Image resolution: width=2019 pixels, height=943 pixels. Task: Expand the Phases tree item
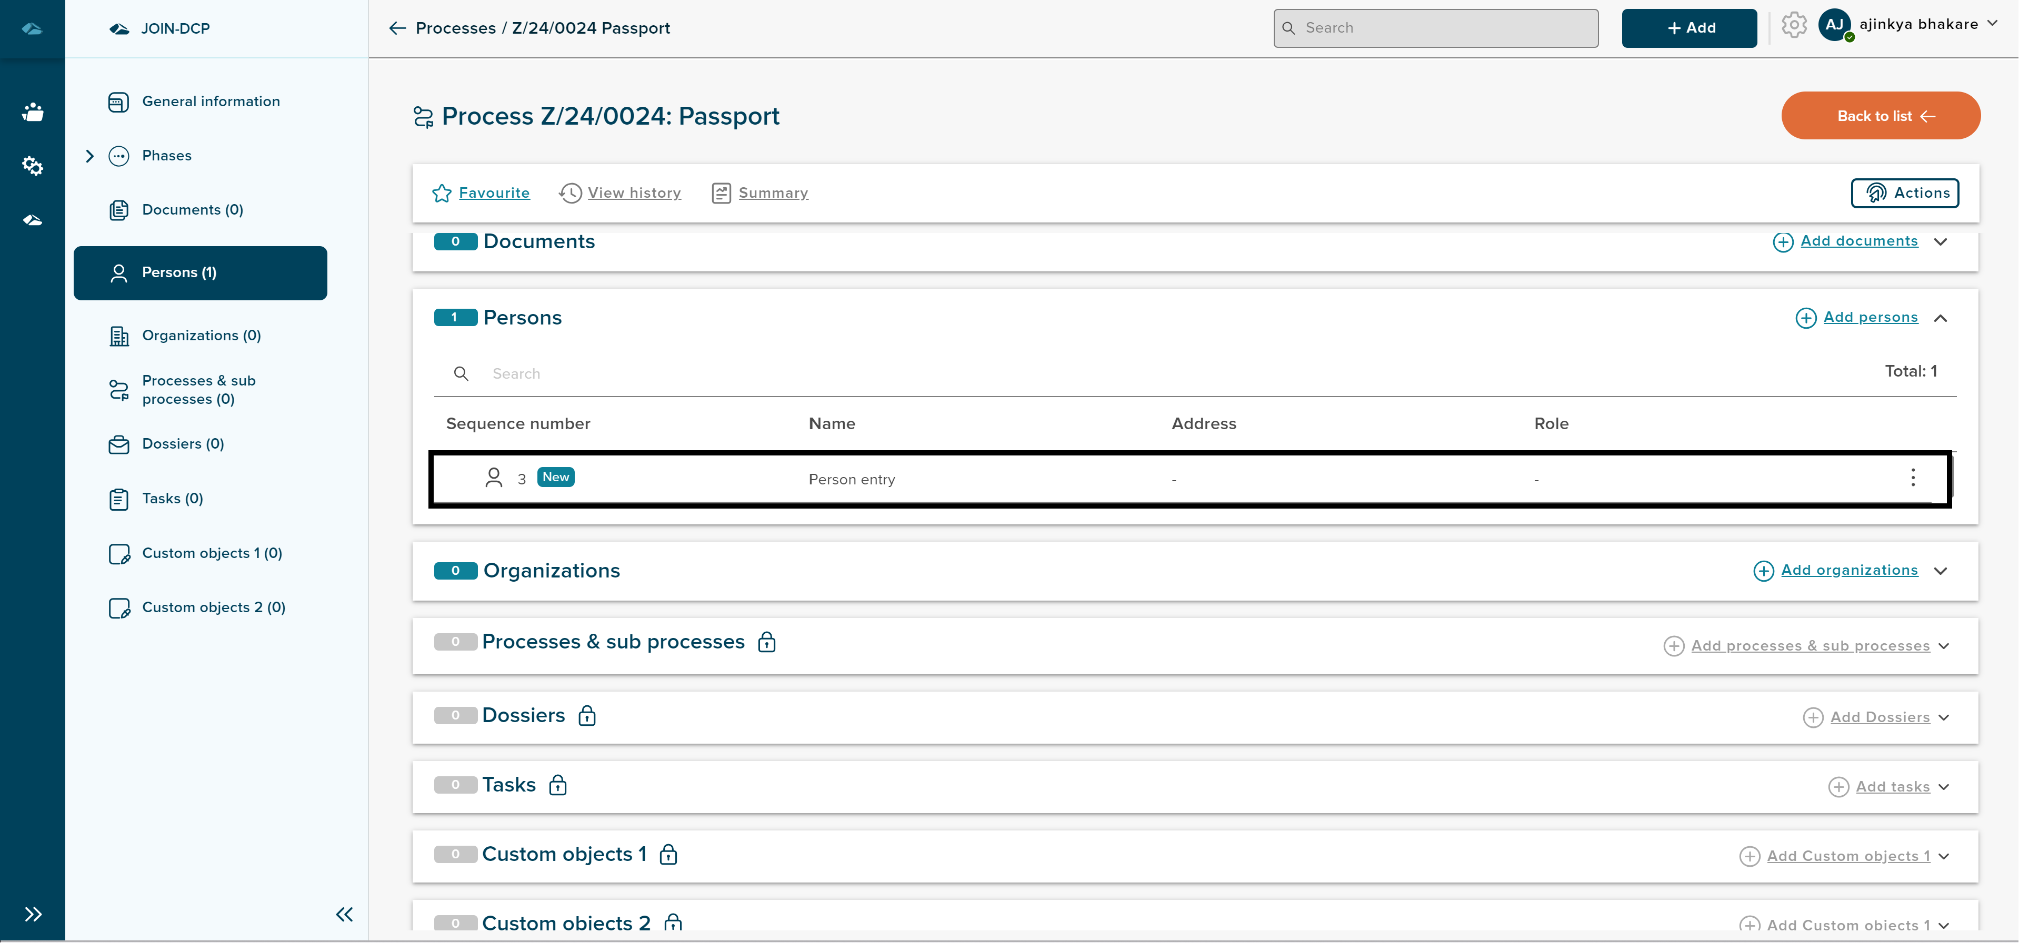(89, 156)
